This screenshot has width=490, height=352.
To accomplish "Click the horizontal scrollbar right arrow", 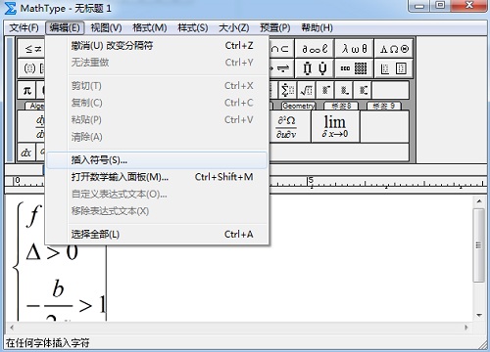I will pyautogui.click(x=466, y=327).
